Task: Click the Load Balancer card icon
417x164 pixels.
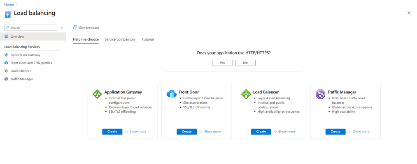Action: [x=246, y=94]
